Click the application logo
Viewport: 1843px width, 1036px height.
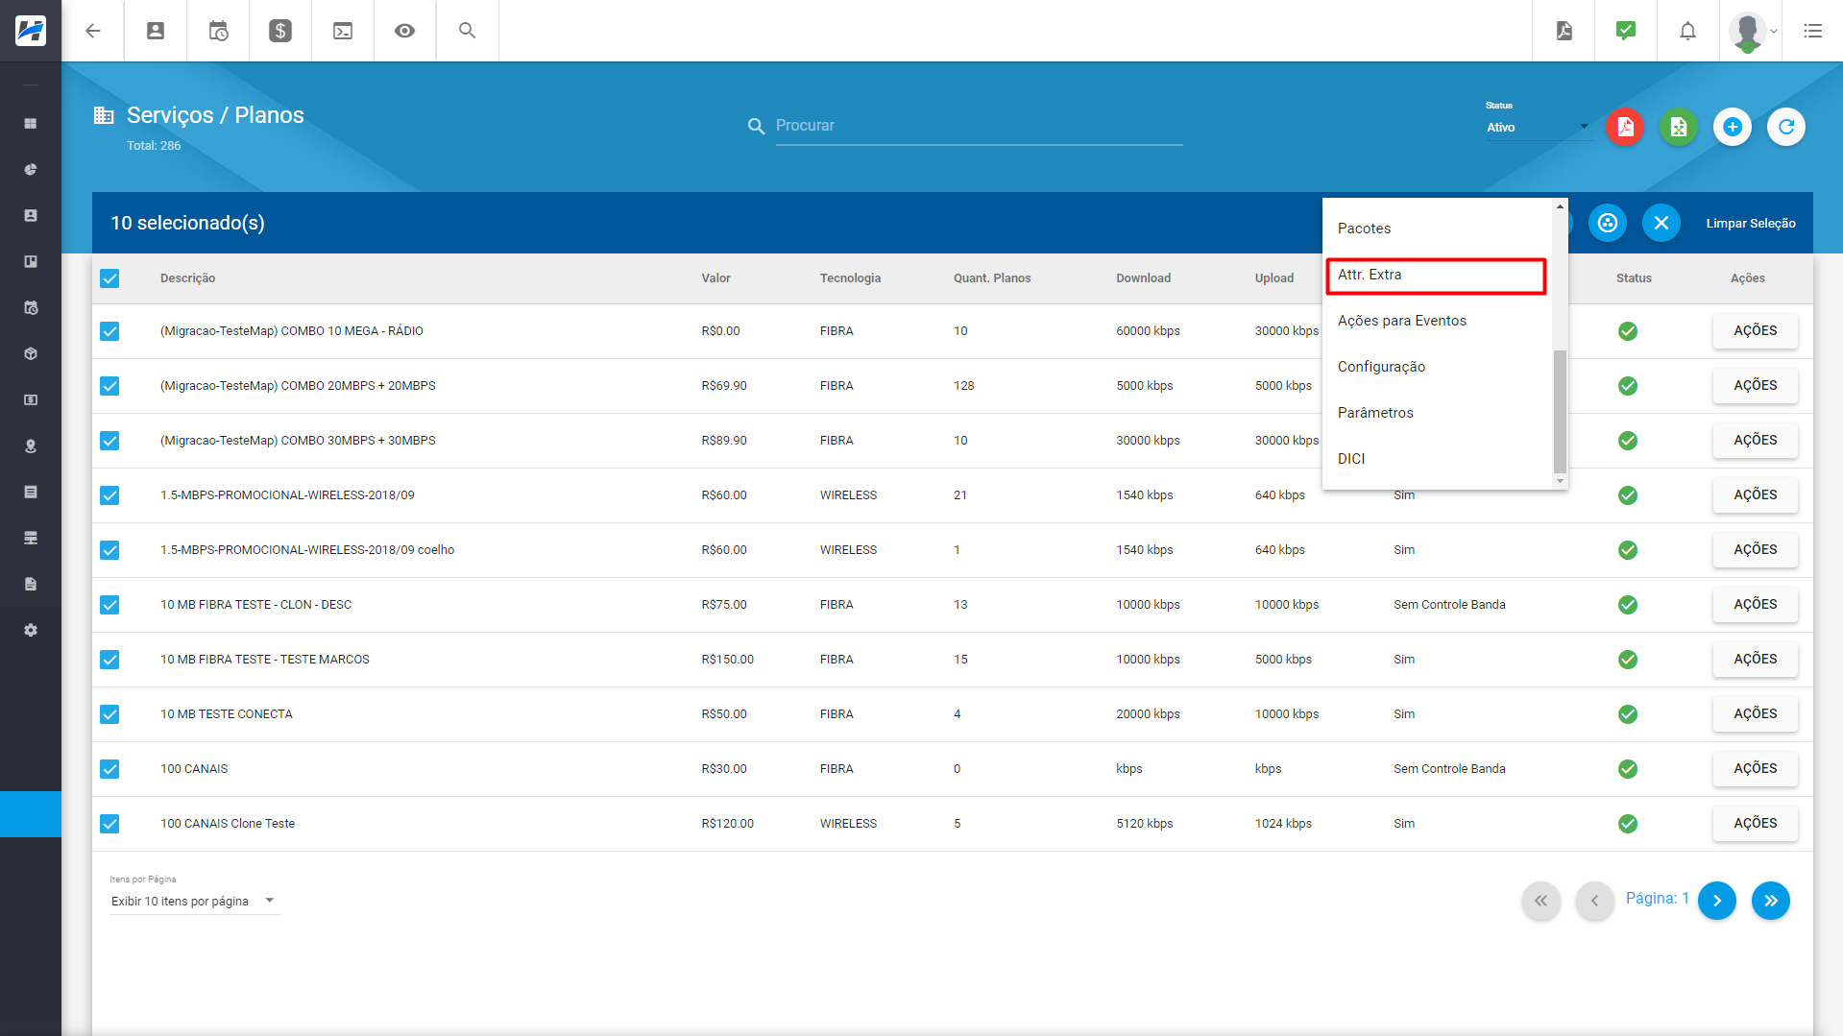tap(31, 31)
